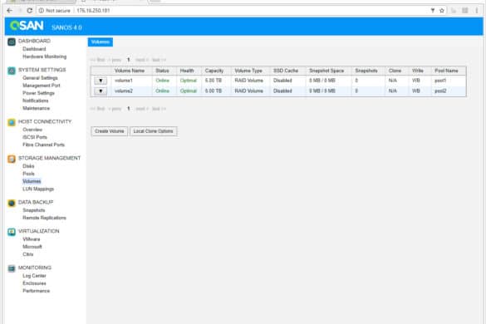The height and width of the screenshot is (324, 486).
Task: Open Host Connectivity Overview
Action: (x=32, y=130)
